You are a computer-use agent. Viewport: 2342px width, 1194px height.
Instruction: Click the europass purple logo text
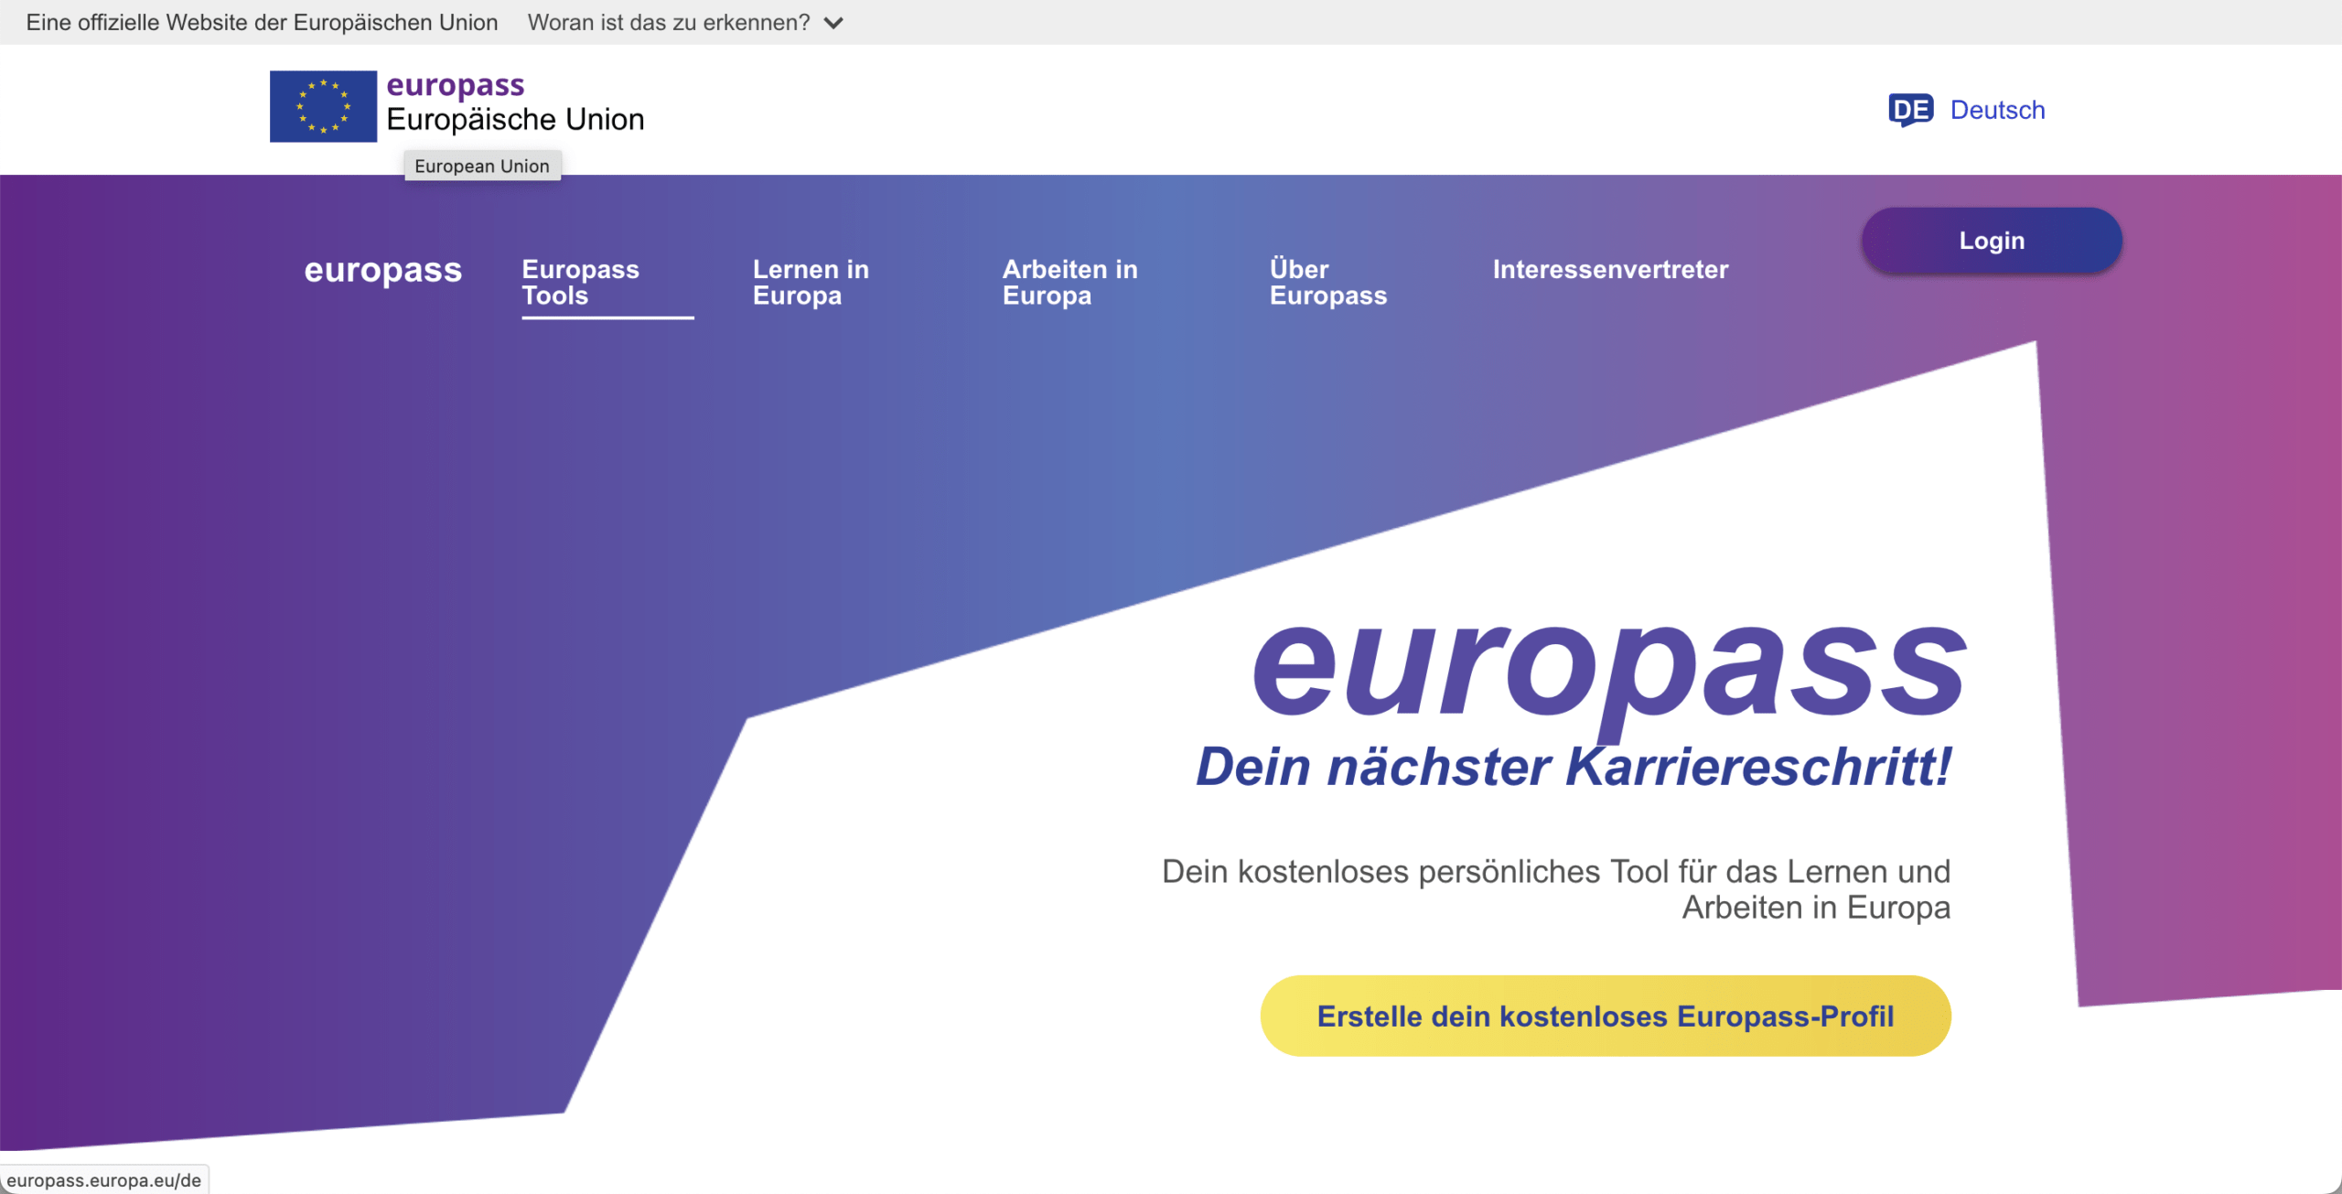coord(455,84)
